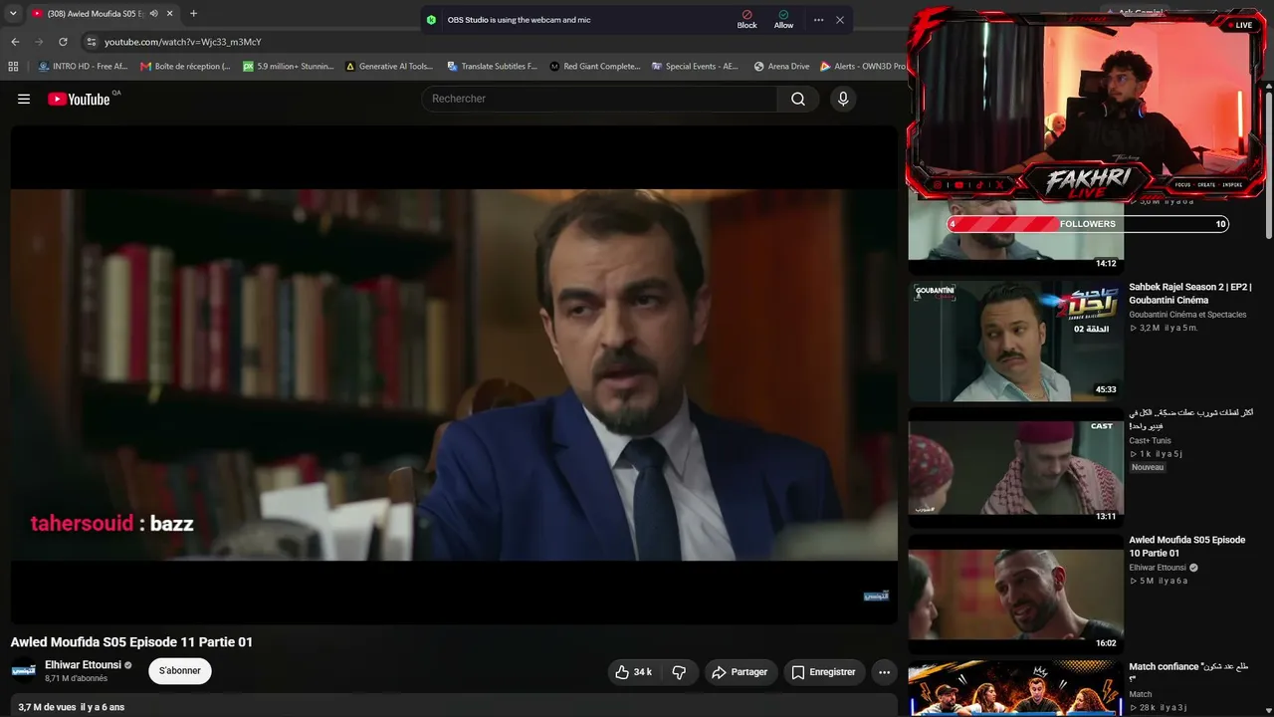Focus the Rechercher search field

(x=599, y=99)
